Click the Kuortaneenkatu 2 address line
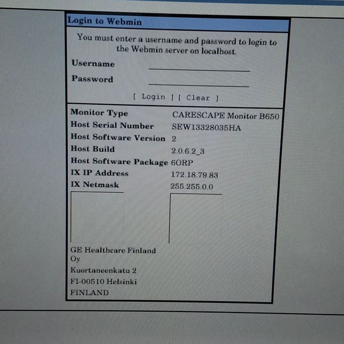The height and width of the screenshot is (344, 344). click(x=103, y=270)
